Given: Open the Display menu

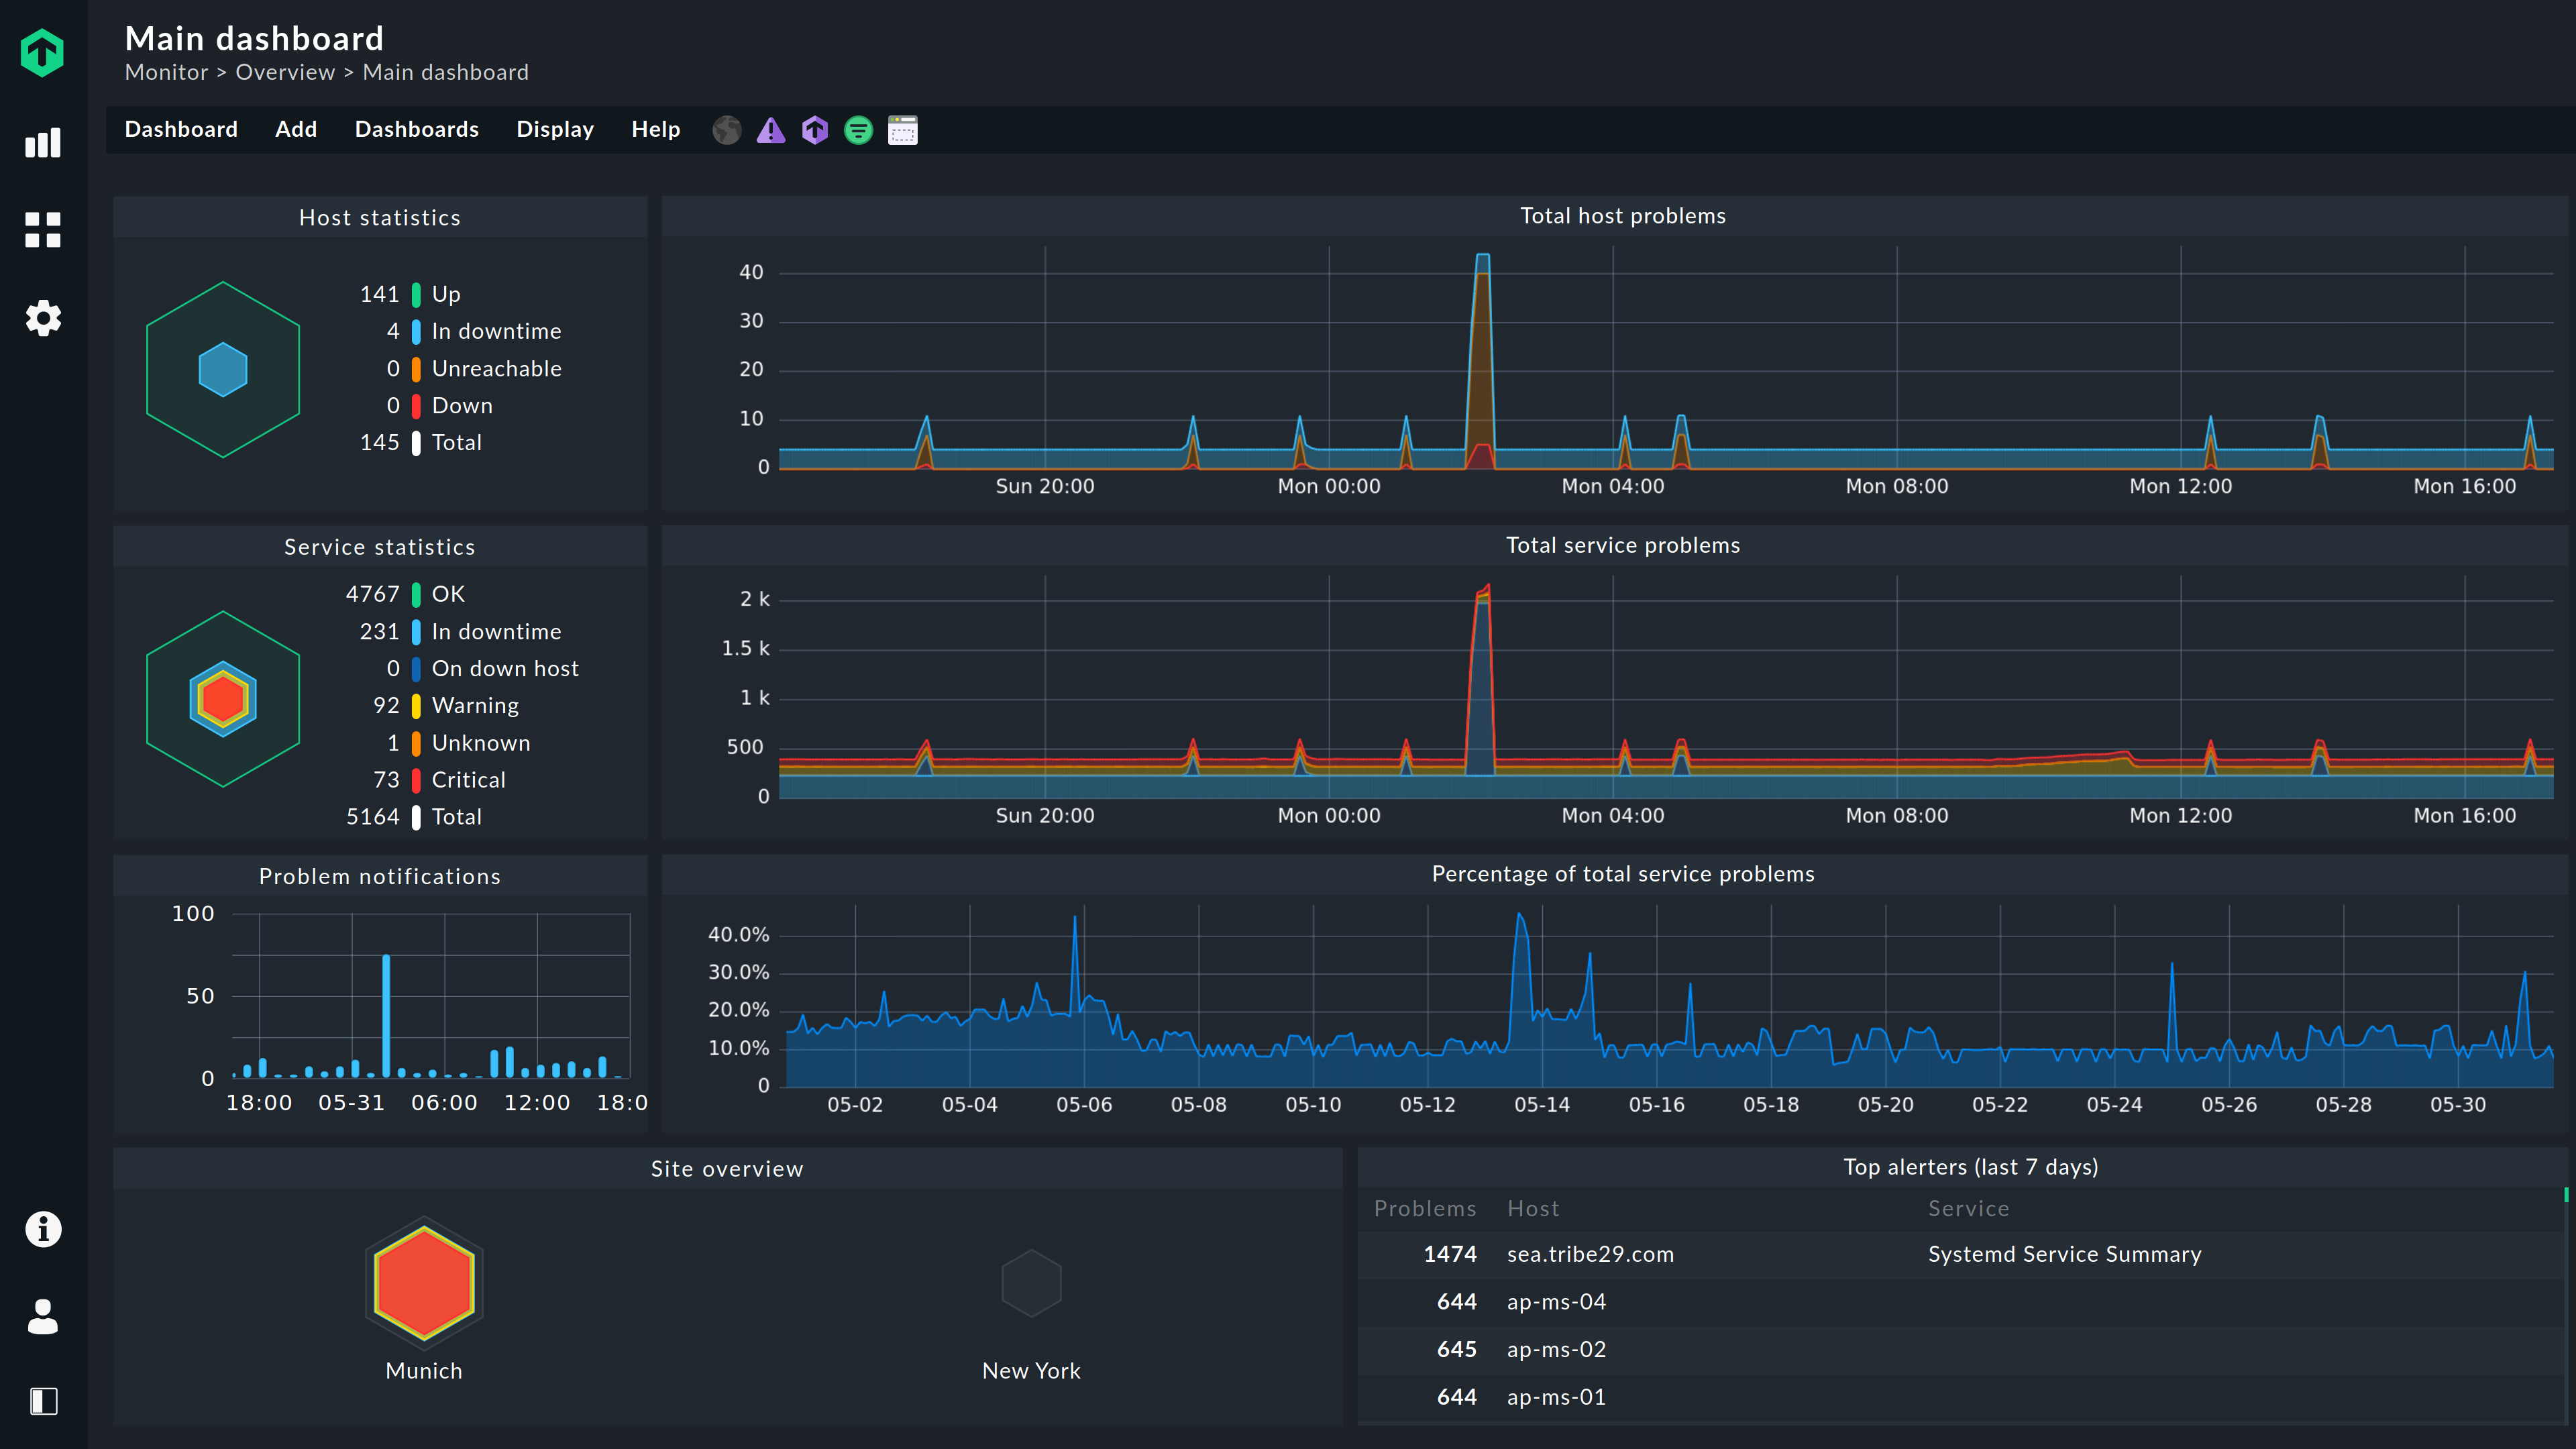Looking at the screenshot, I should pos(555,129).
